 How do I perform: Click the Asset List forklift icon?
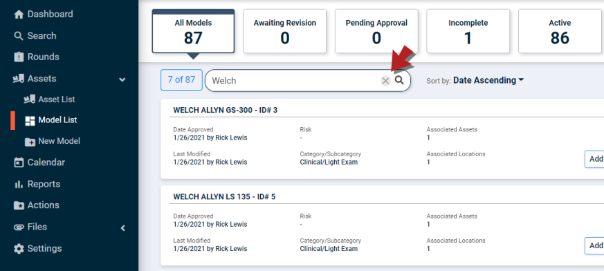pyautogui.click(x=30, y=100)
